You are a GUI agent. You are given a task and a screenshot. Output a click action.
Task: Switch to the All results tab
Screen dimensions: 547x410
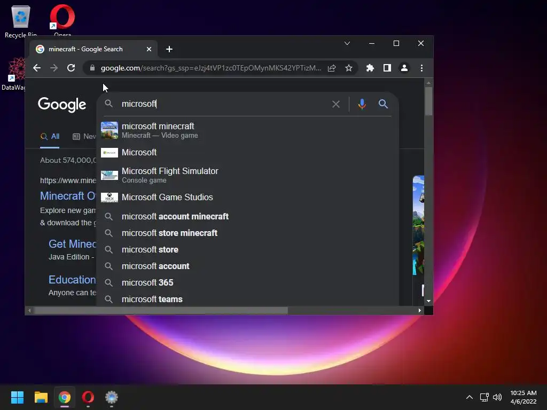[x=50, y=137]
